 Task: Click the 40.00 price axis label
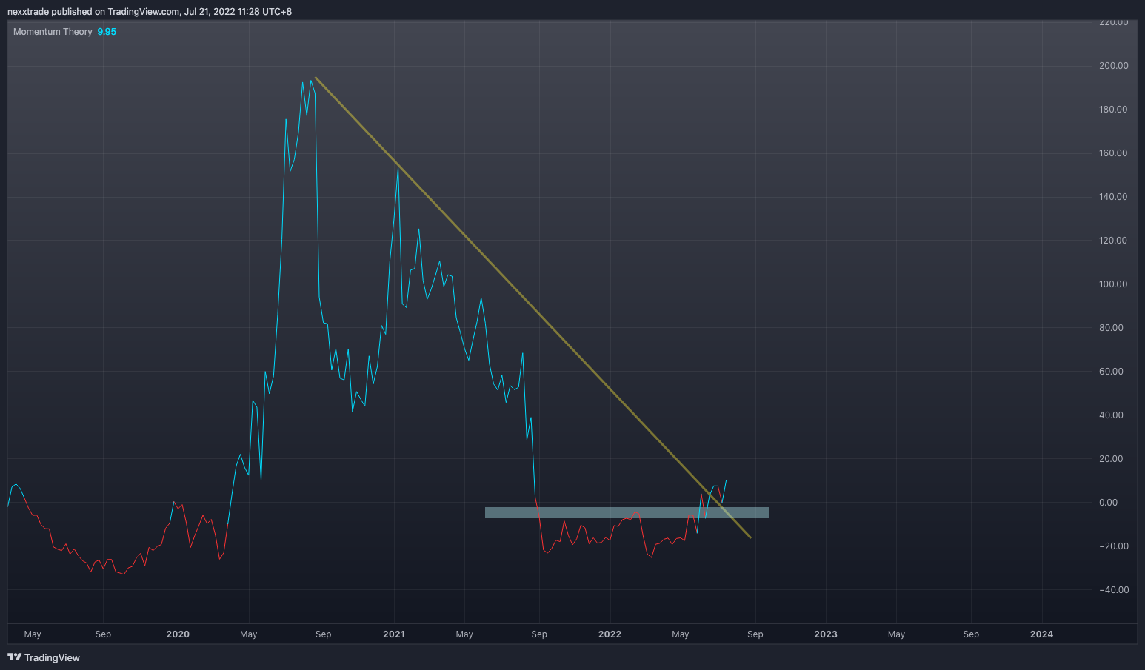point(1111,415)
